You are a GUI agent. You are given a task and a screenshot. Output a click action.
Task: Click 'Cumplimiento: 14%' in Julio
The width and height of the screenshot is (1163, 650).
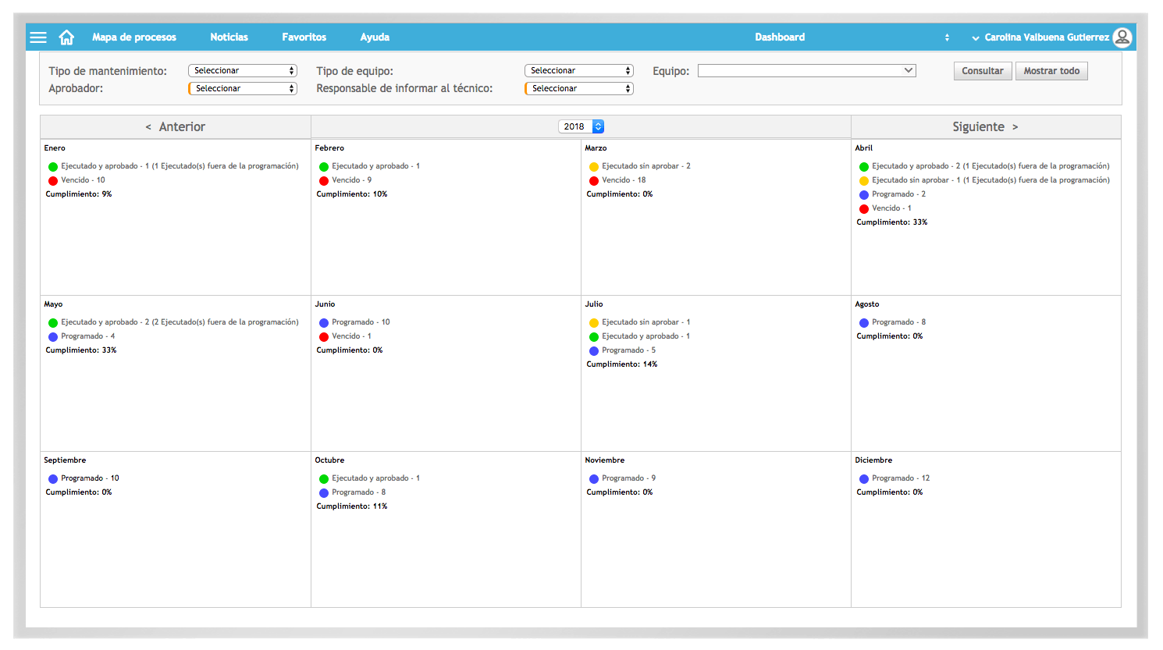[x=622, y=364]
